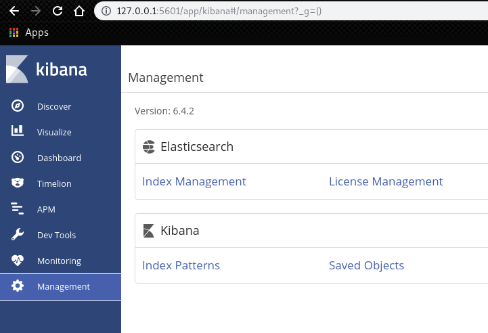
Task: Reload the page in browser
Action: pyautogui.click(x=57, y=11)
